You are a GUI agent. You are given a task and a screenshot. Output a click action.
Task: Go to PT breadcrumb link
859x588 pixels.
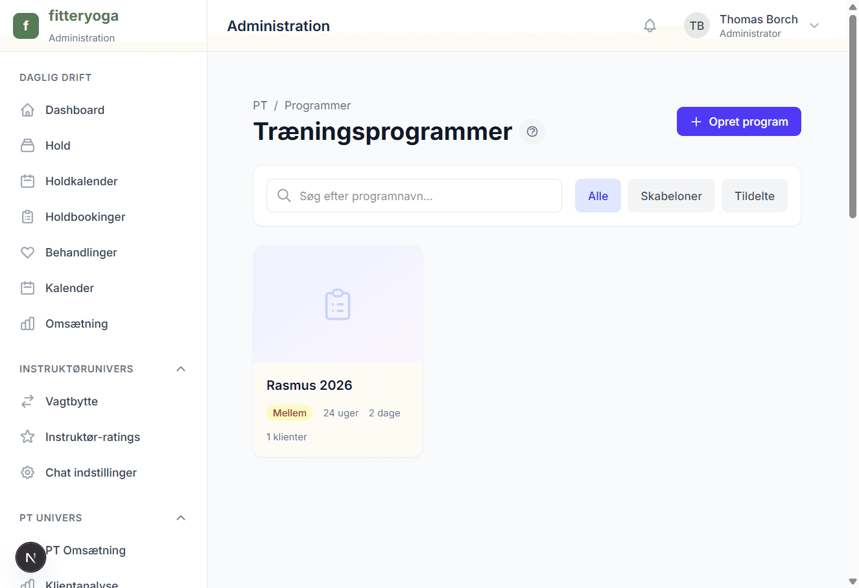(x=260, y=106)
